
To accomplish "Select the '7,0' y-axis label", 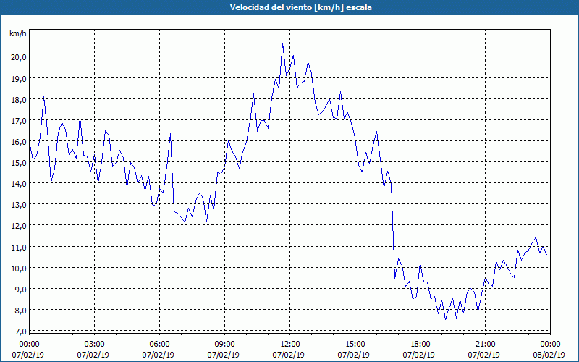I will coord(20,332).
